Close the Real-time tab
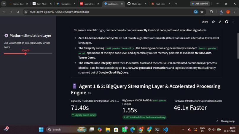Viewport: 239px width, 134px height. coord(169,4)
